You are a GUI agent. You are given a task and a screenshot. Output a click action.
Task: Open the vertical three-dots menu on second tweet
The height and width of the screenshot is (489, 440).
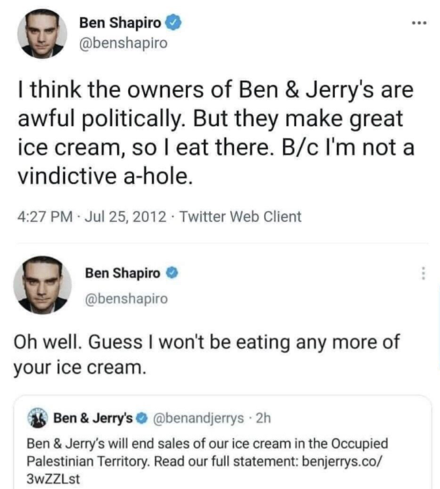(x=424, y=273)
